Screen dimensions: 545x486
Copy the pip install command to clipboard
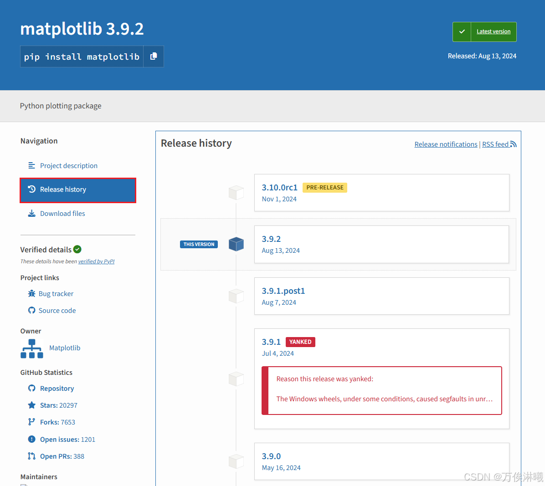[x=153, y=56]
